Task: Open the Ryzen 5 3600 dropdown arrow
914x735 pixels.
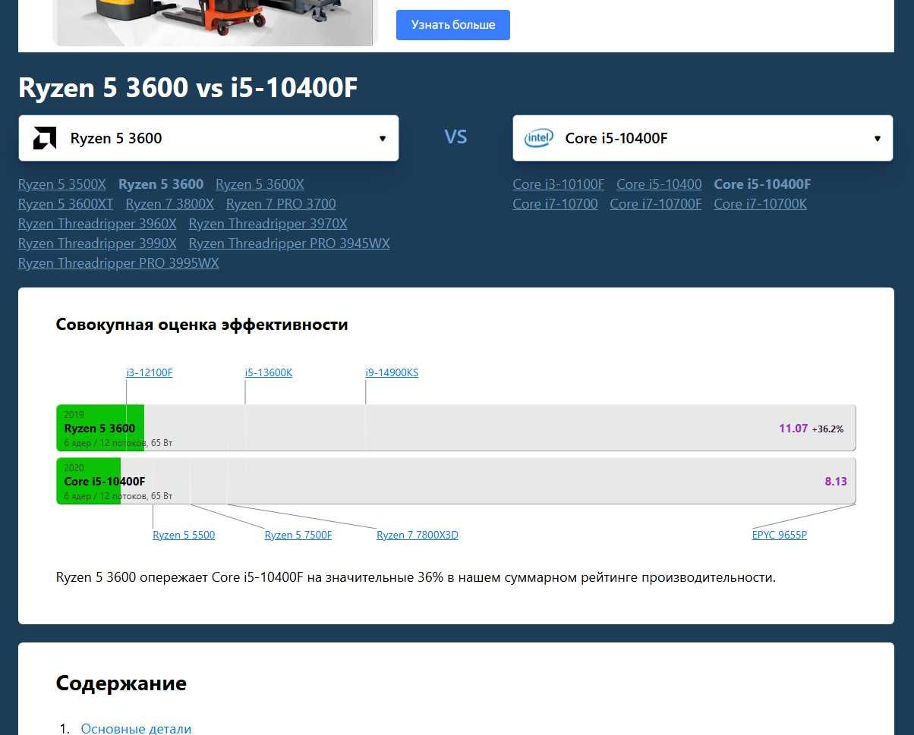Action: click(x=383, y=138)
